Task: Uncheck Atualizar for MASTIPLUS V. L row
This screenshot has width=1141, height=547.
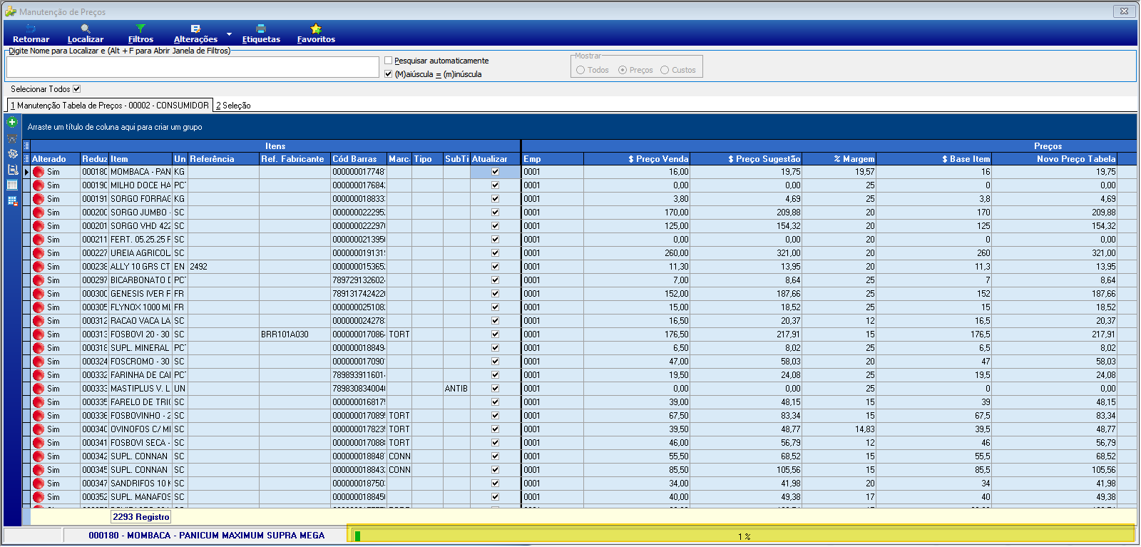Action: point(495,389)
